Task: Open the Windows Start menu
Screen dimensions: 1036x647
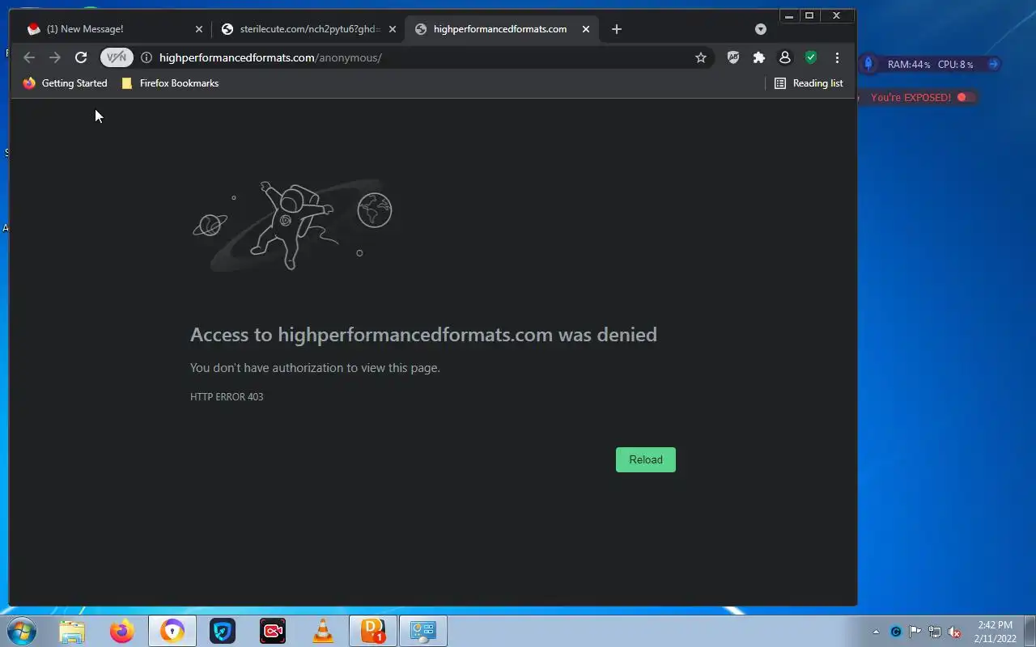Action: click(22, 631)
